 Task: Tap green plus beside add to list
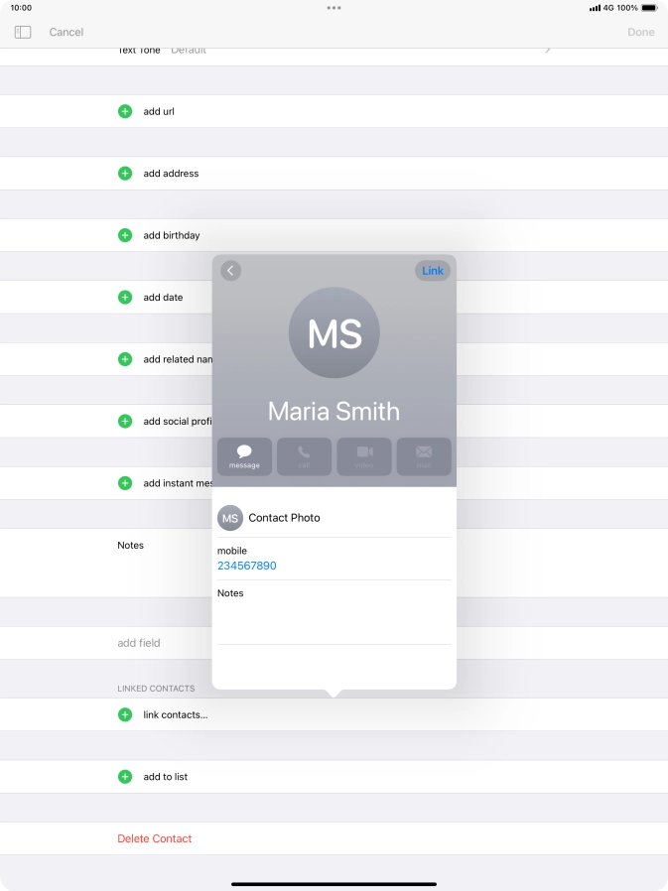125,777
